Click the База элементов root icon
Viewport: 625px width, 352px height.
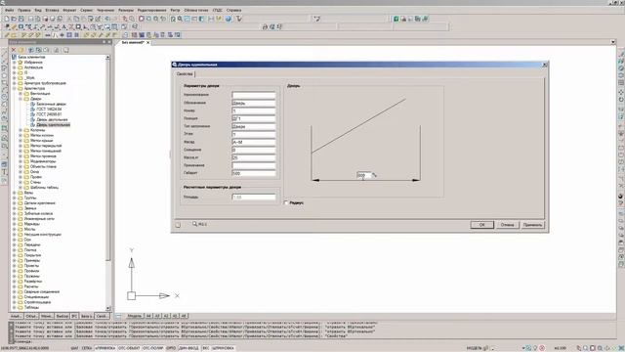tap(14, 57)
